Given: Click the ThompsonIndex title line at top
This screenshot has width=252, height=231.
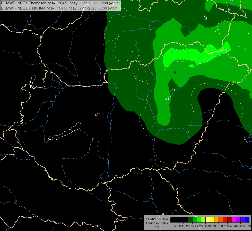Looking at the screenshot, I should point(60,3).
